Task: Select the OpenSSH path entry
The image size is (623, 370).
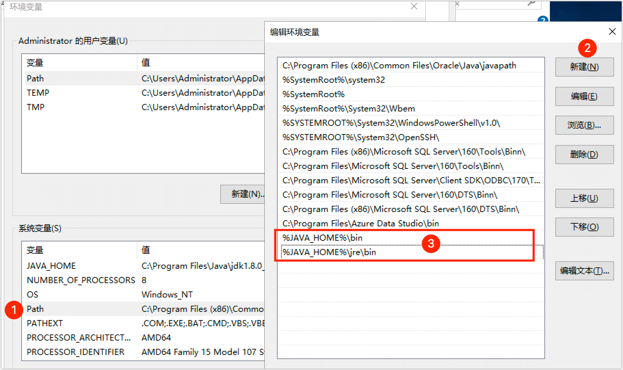Action: coord(360,137)
